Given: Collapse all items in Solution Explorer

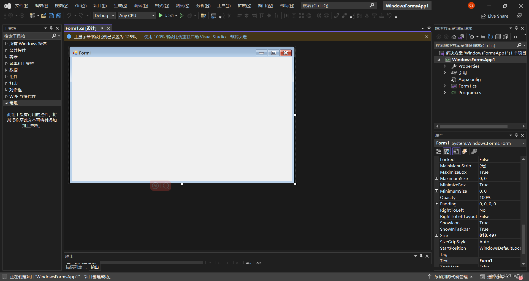Looking at the screenshot, I should click(498, 37).
